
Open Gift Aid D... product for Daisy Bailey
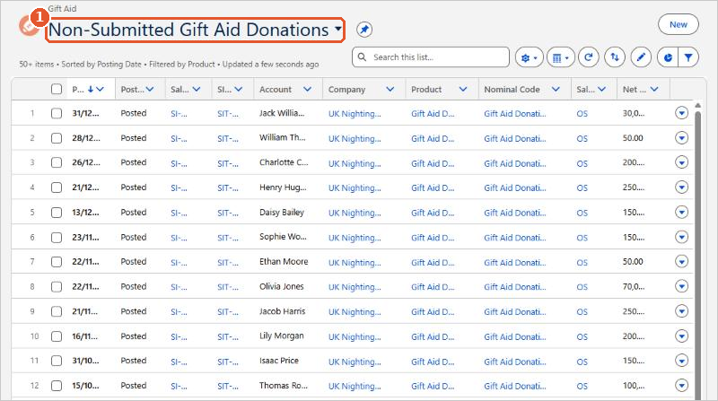(x=433, y=213)
